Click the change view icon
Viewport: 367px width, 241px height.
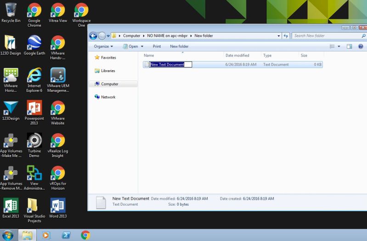coord(332,46)
